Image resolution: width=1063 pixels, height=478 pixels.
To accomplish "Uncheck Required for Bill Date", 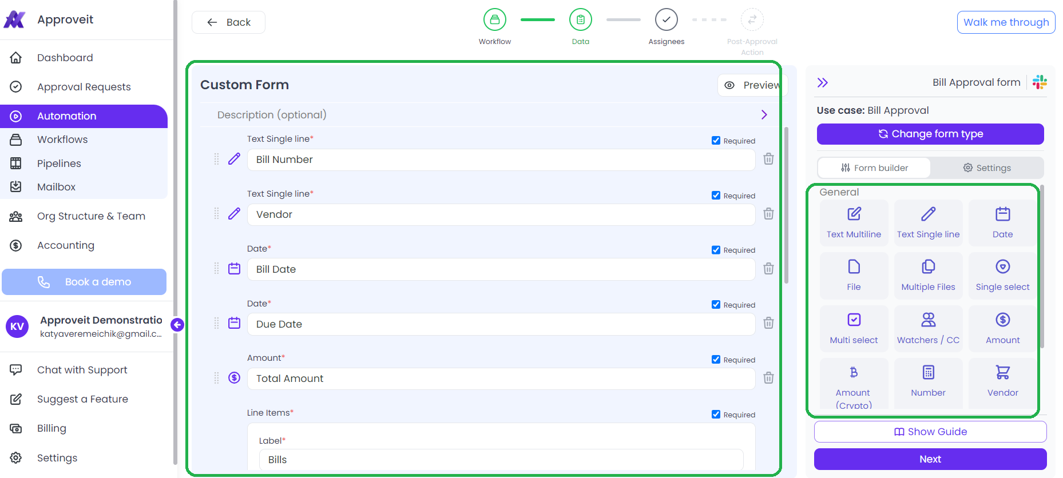I will click(716, 250).
